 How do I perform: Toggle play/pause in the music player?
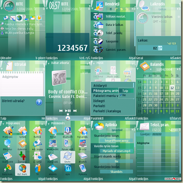coord(68,111)
